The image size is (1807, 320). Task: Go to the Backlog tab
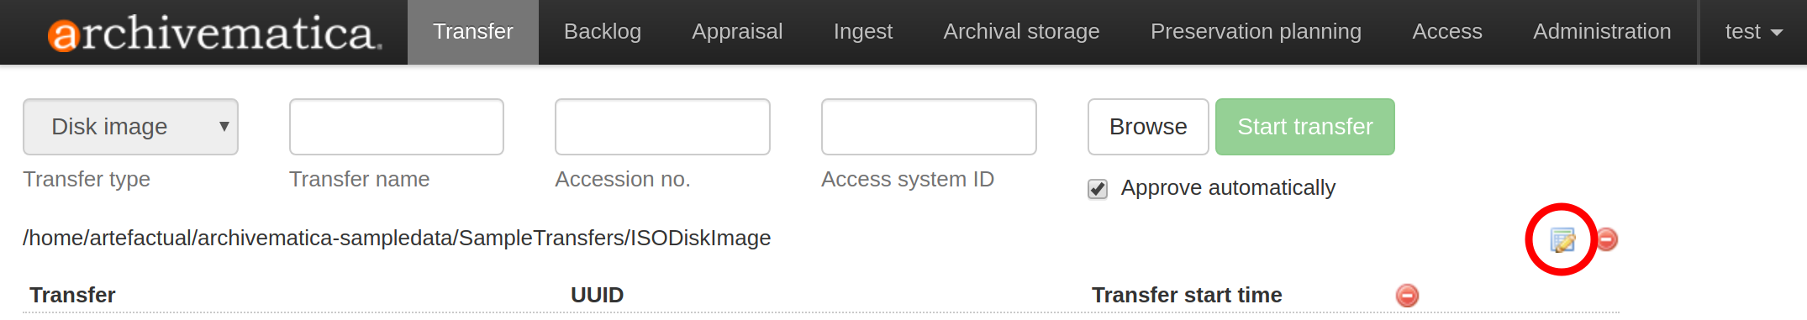click(x=603, y=32)
